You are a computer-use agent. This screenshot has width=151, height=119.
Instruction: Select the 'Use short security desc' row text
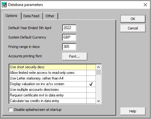[x=27, y=67]
